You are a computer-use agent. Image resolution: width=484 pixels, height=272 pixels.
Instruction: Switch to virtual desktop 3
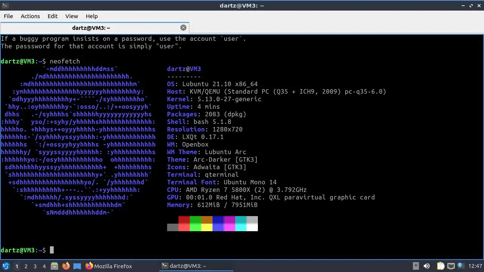pyautogui.click(x=35, y=266)
